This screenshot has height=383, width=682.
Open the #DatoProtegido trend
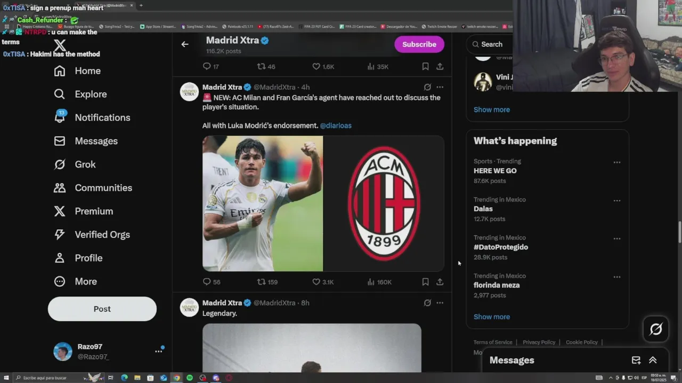tap(501, 247)
